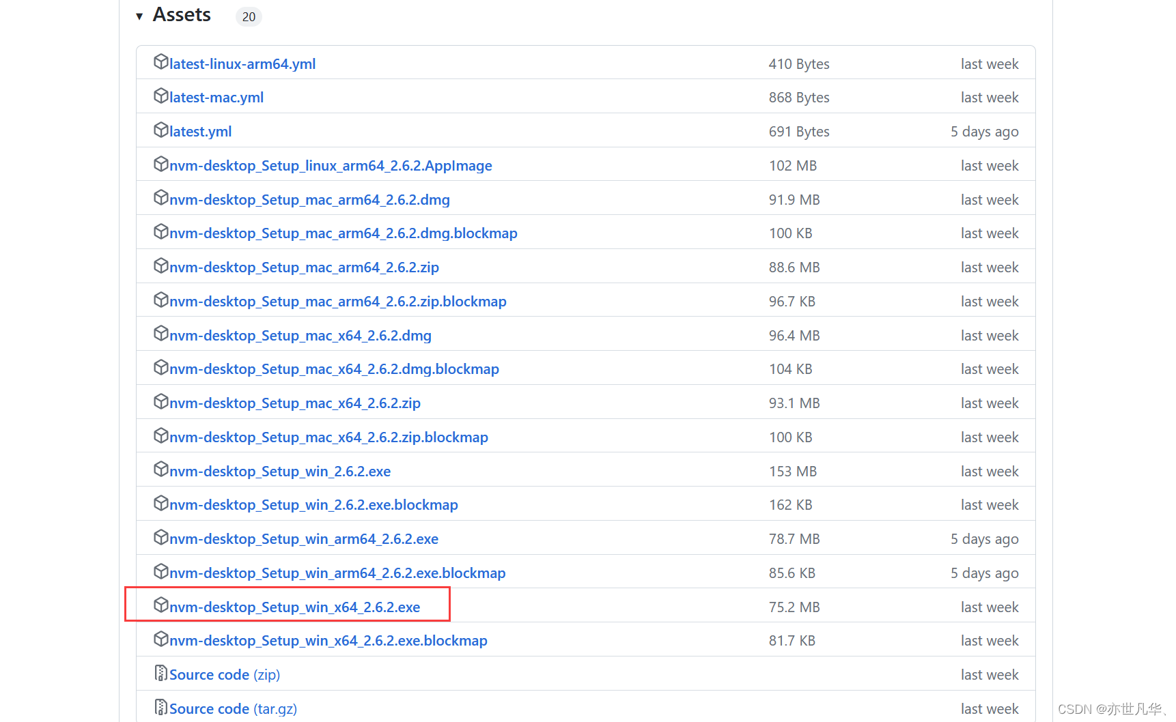Click the package icon for win_x64_2.6.2.exe
Viewport: 1176px width, 722px height.
[x=161, y=605]
